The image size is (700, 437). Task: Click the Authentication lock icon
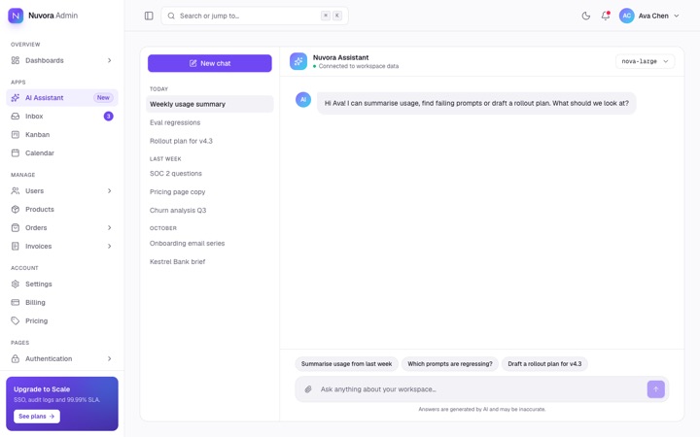(16, 358)
